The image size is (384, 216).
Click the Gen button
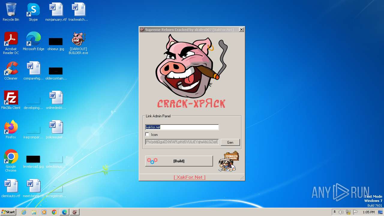click(x=230, y=142)
